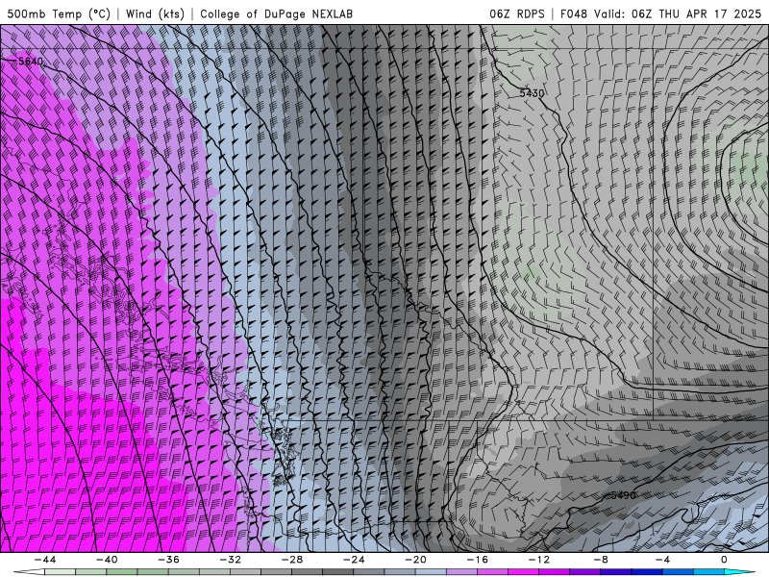Click the -24 color scale tick label
769x577 pixels.
pyautogui.click(x=354, y=560)
